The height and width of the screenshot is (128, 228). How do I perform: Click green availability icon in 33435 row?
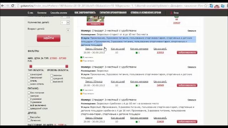pyautogui.click(x=136, y=122)
